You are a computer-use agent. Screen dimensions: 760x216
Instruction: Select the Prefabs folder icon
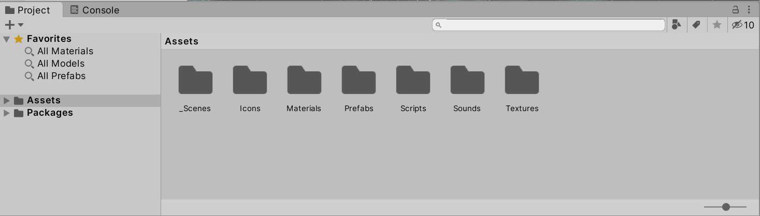(x=359, y=80)
